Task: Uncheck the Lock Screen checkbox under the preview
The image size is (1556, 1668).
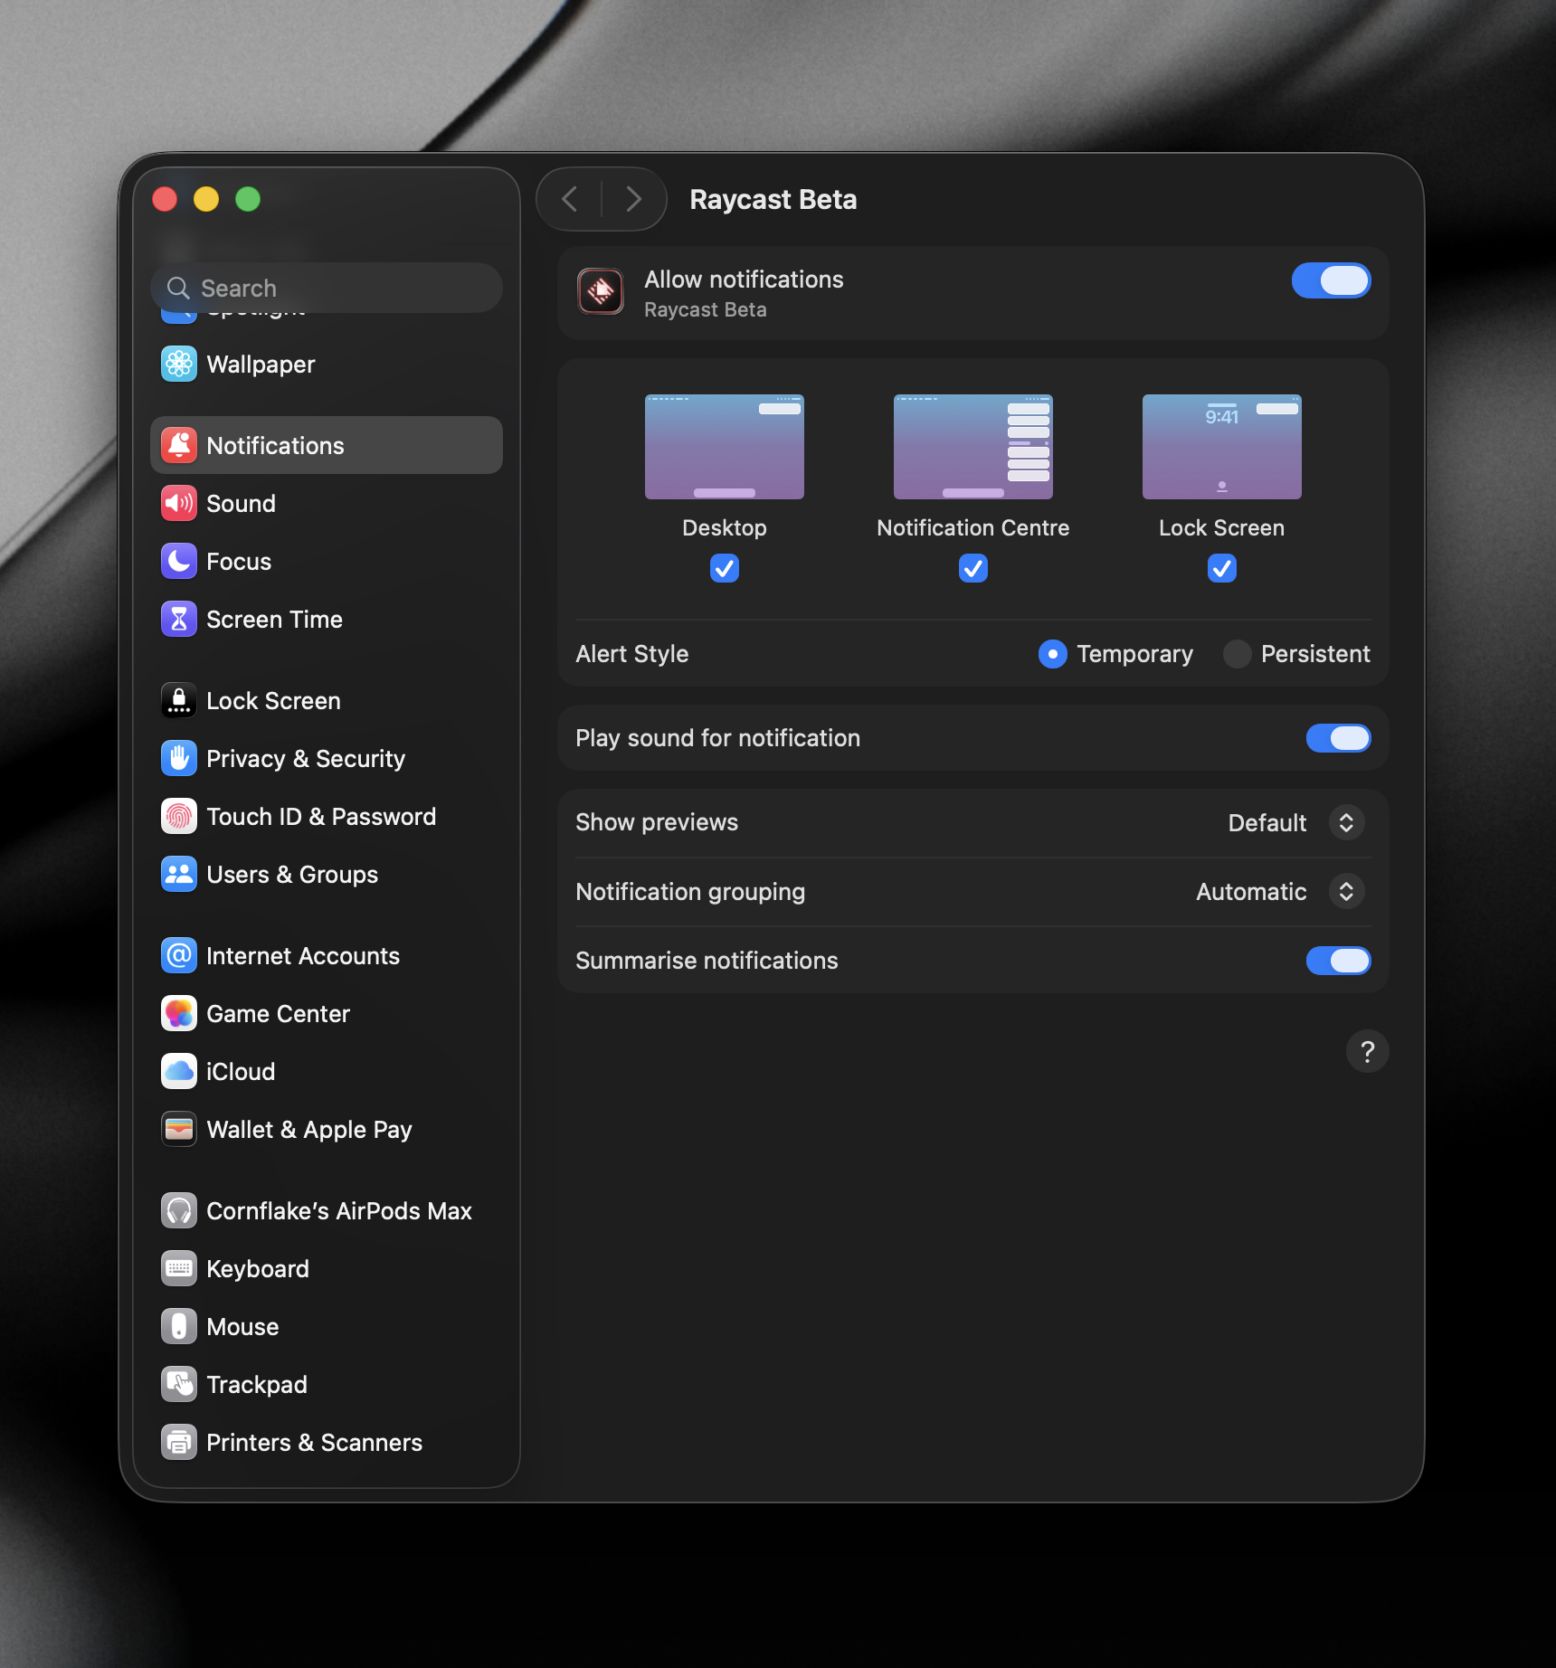Action: pyautogui.click(x=1222, y=568)
